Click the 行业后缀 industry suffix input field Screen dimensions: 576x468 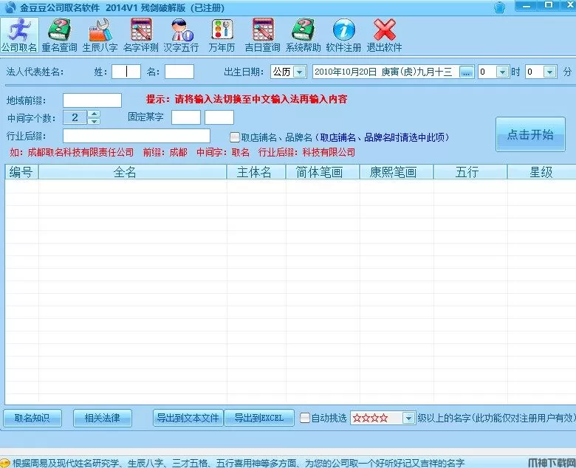137,136
